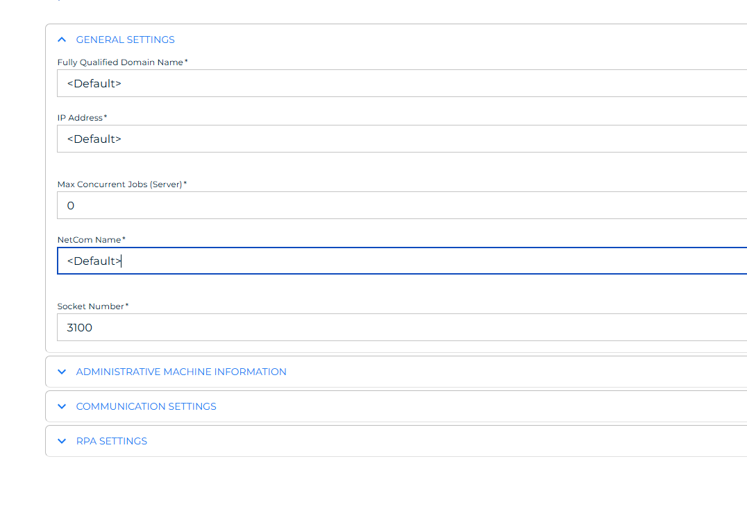
Task: Click the Socket Number field showing 3100
Action: pos(402,327)
